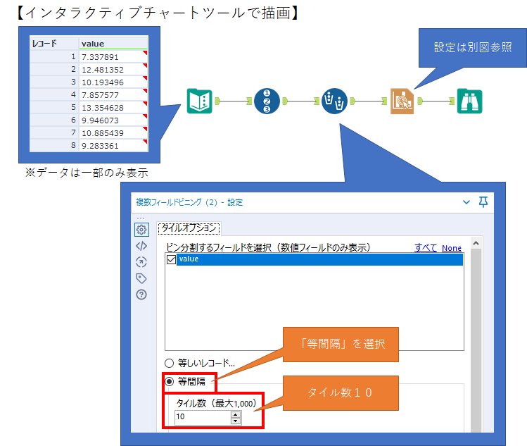527x446 pixels.
Task: Select cell 10.885439
Action: [x=113, y=133]
